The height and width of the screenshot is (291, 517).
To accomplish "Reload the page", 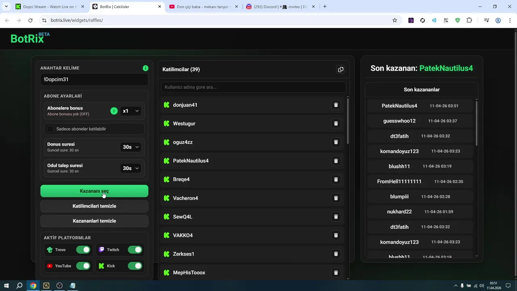I will tap(30, 20).
